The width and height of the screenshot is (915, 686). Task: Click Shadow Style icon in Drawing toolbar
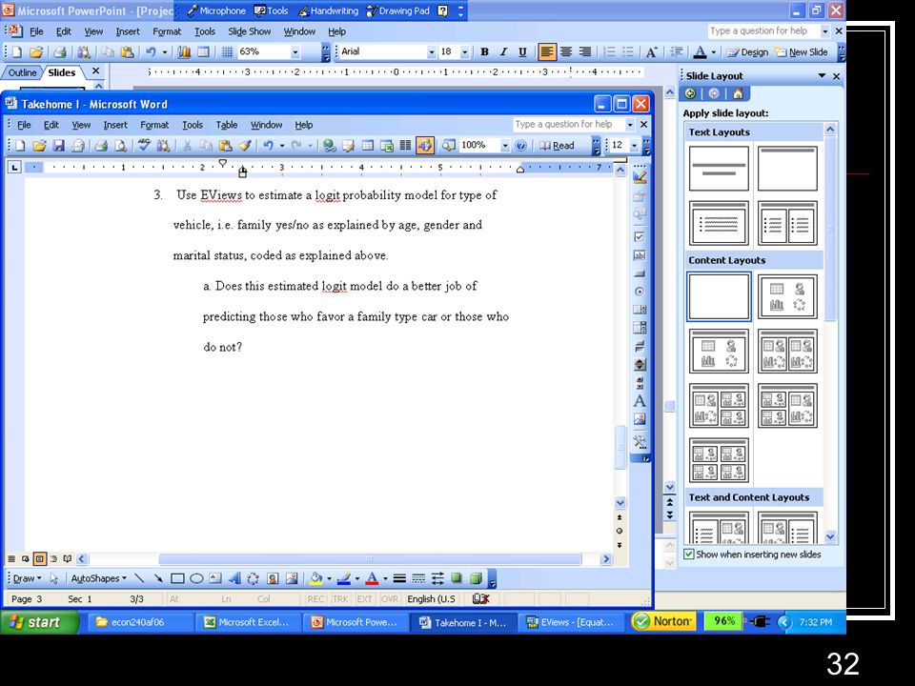[457, 578]
